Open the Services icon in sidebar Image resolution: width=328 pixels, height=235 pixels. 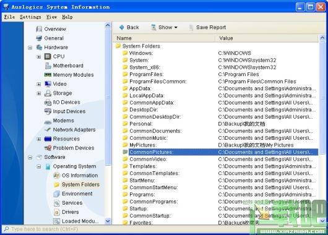[x=57, y=203]
